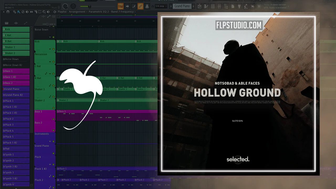Mute the Instruments track
336x189 pixels.
click(54, 142)
